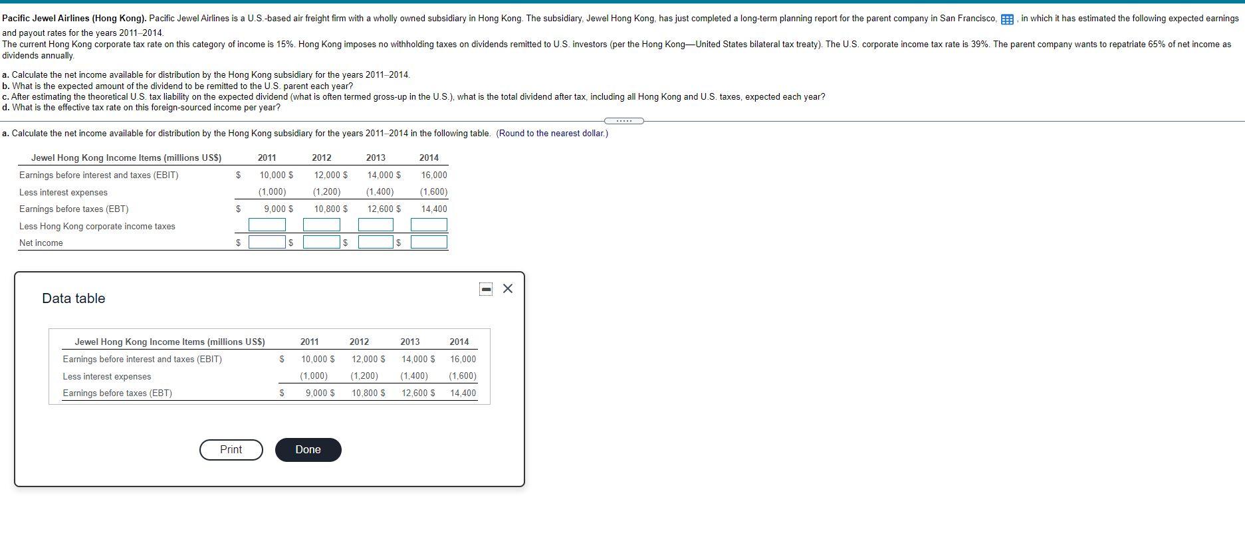Click the Done button

308,450
